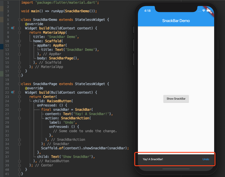Click the 4:18 clock in simulator status bar
Image resolution: width=225 pixels, height=177 pixels.
pos(147,11)
